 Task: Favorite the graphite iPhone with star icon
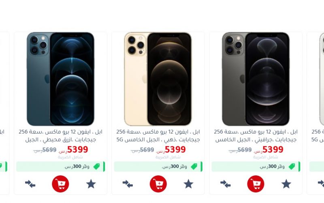[286, 184]
